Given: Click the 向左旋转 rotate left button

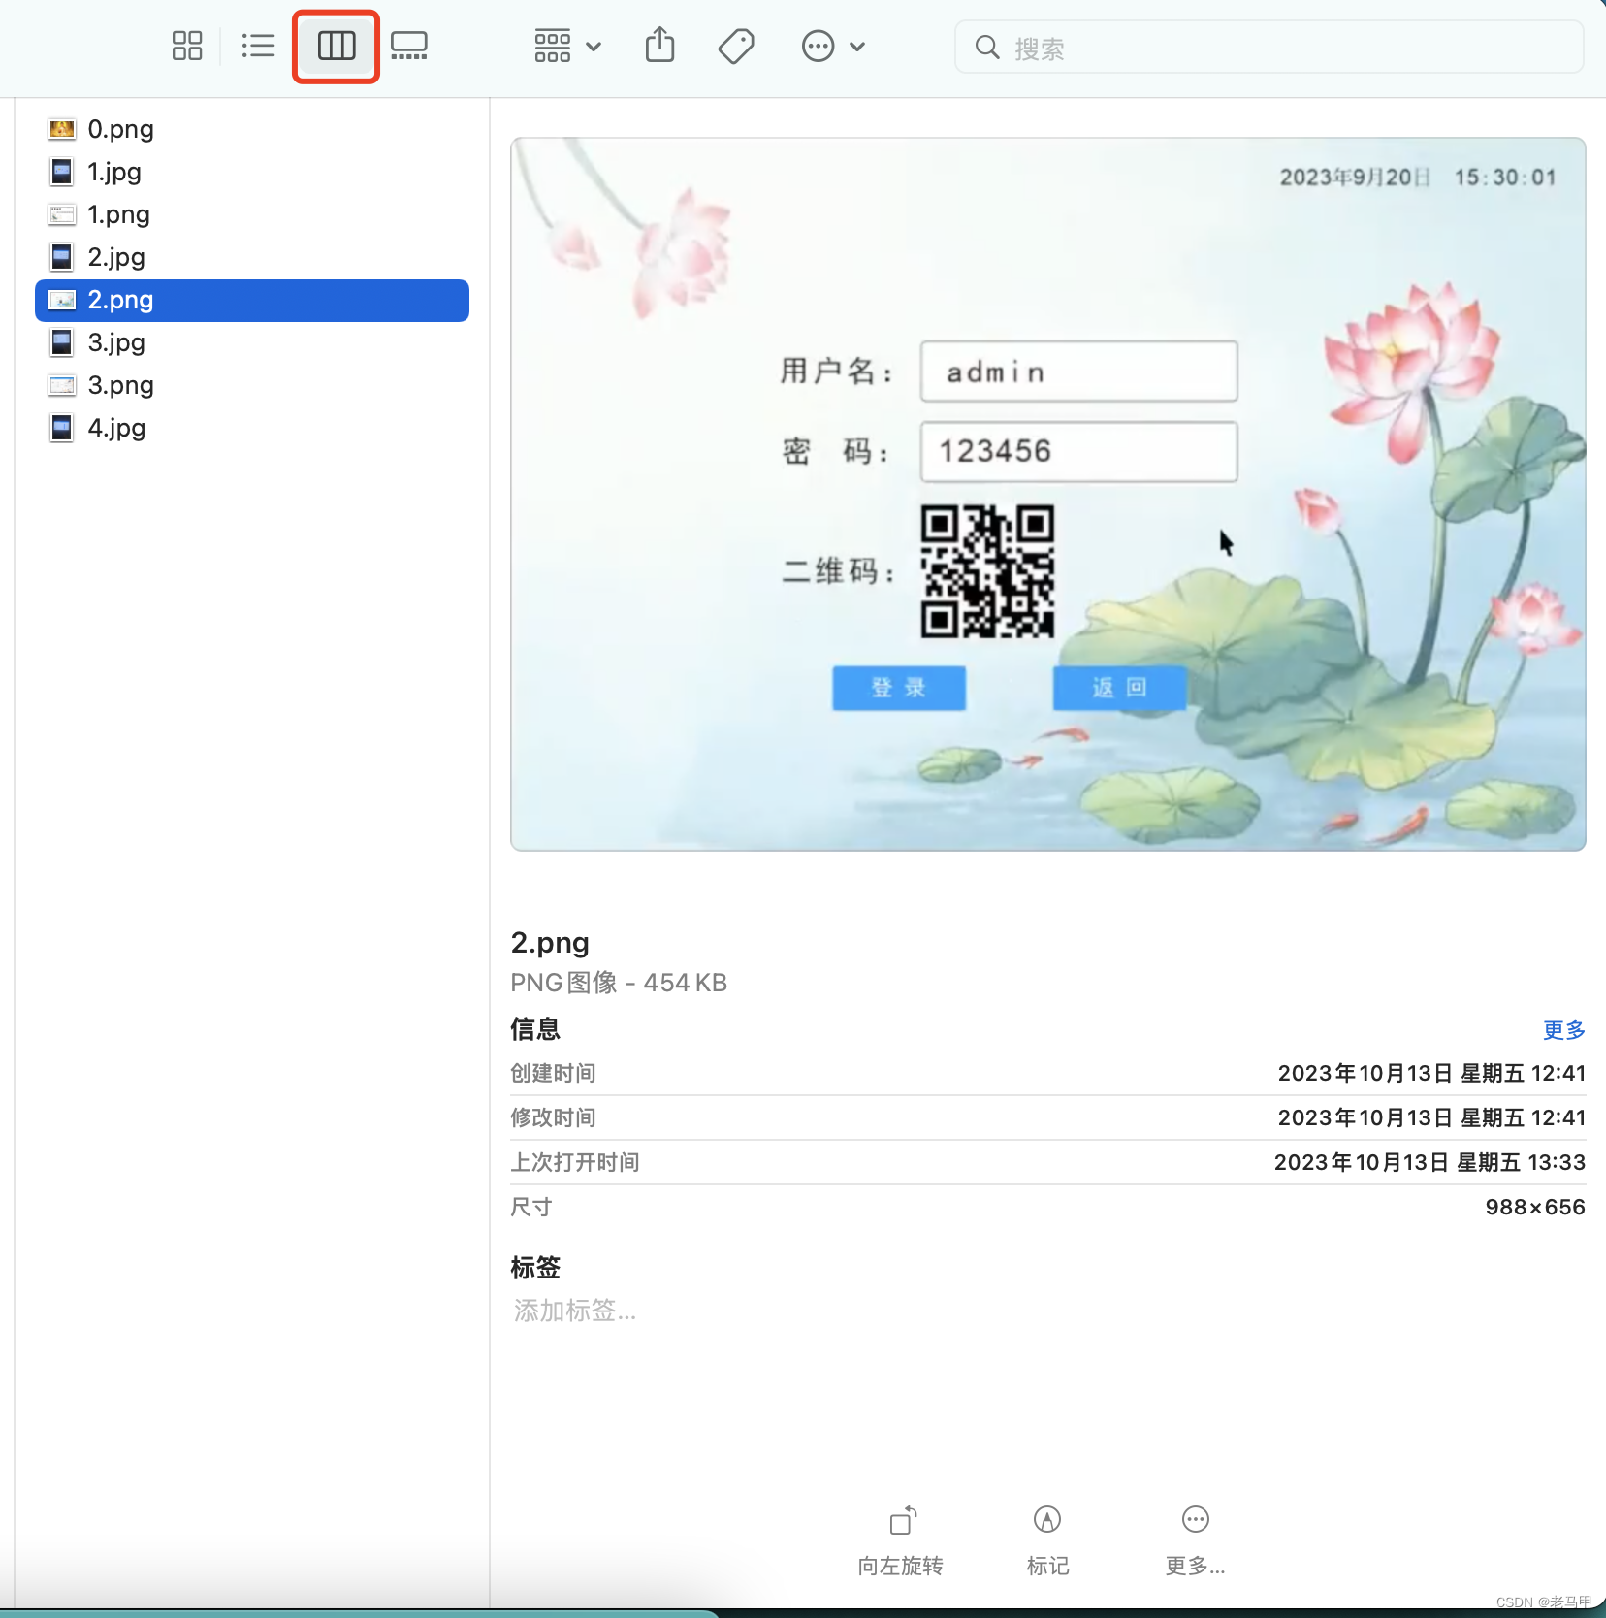Looking at the screenshot, I should (x=901, y=1540).
